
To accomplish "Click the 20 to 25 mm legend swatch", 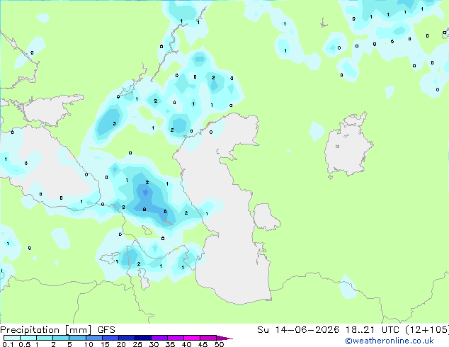I will pyautogui.click(x=127, y=338).
